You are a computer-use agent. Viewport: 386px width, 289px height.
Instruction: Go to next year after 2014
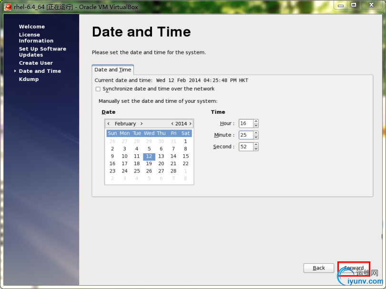190,123
